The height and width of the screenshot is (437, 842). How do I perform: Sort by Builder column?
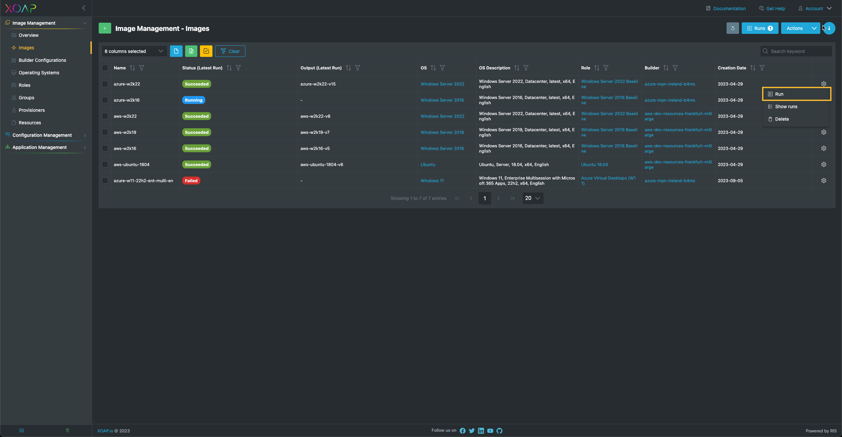(666, 68)
